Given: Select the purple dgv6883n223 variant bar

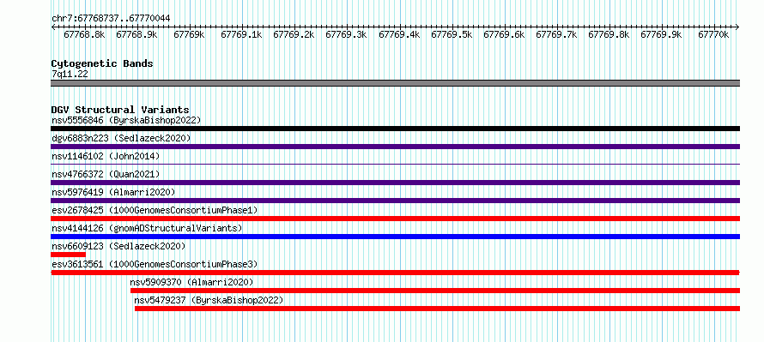Looking at the screenshot, I should pos(396,147).
